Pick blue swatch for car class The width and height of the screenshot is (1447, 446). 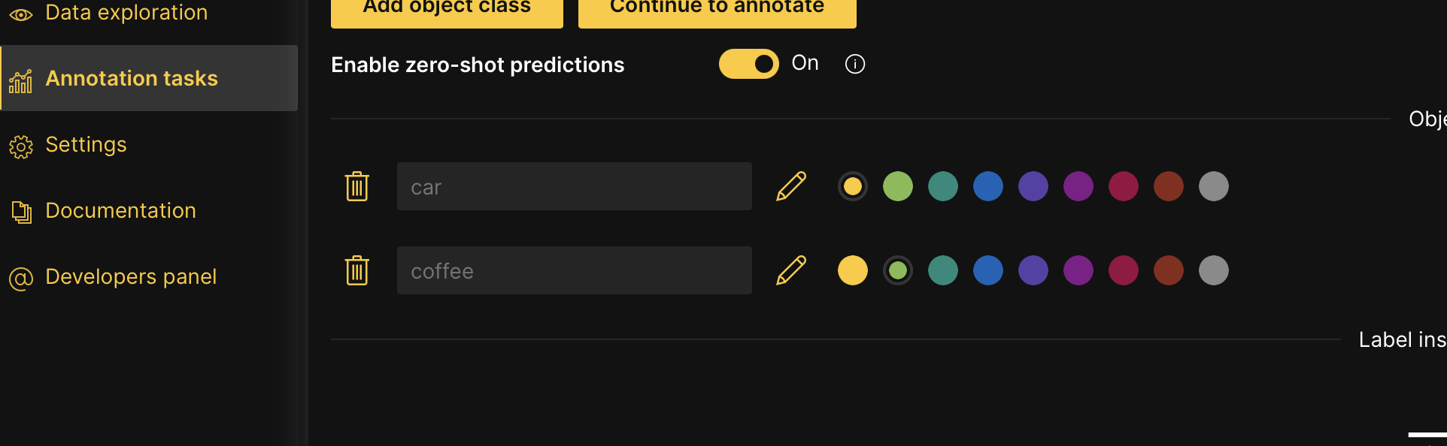(x=987, y=186)
